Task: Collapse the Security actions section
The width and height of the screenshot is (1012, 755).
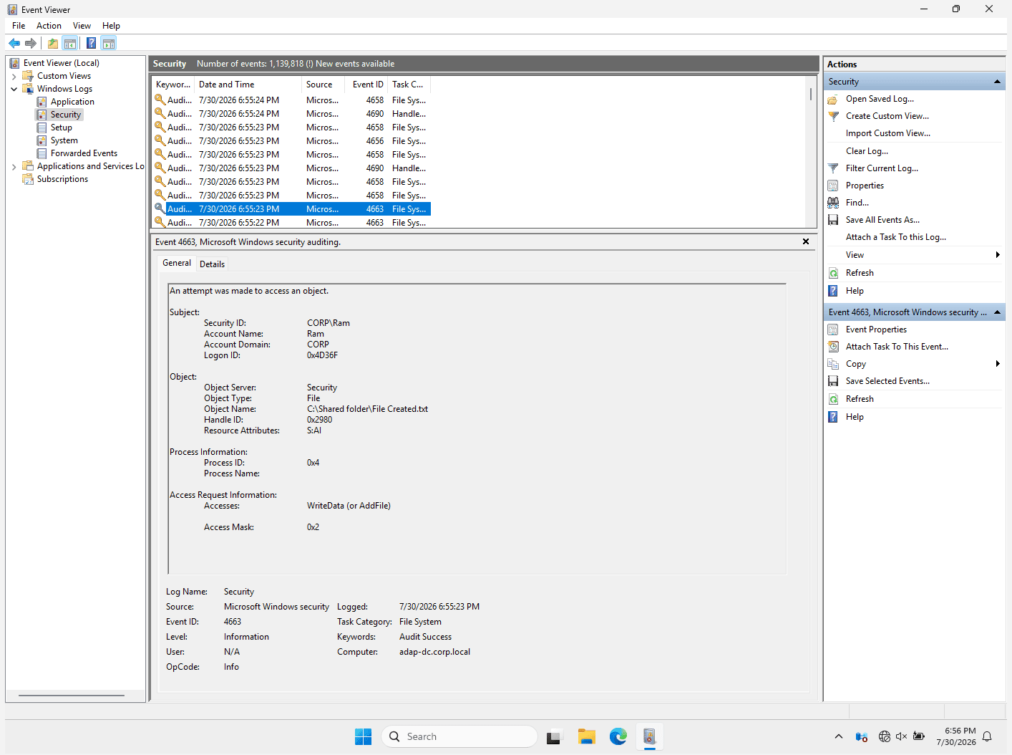Action: [x=997, y=82]
